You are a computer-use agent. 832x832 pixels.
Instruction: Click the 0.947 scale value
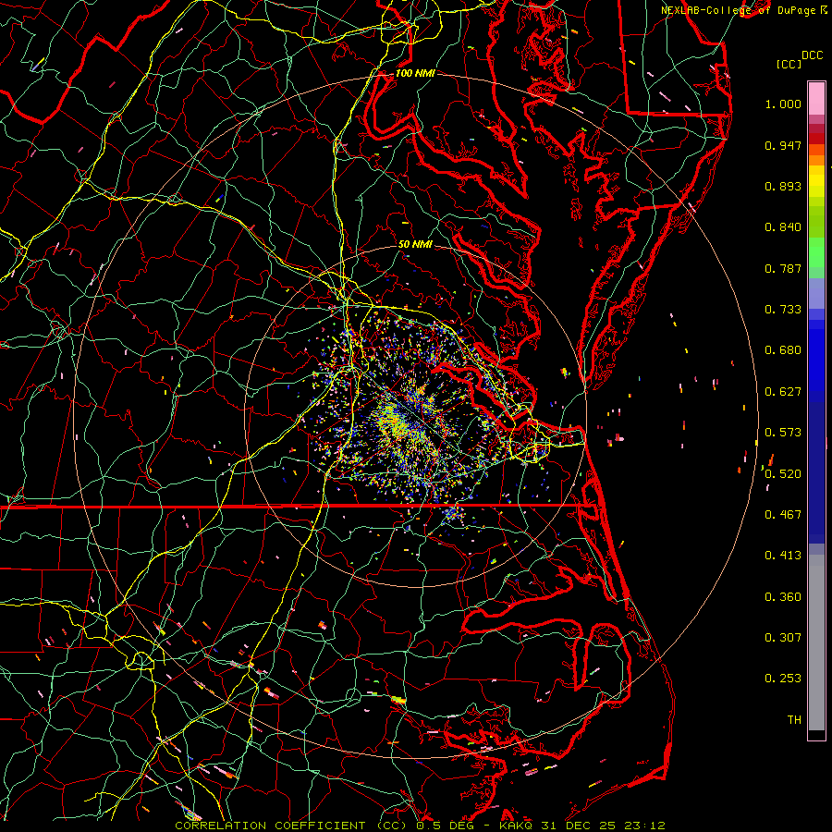(783, 145)
